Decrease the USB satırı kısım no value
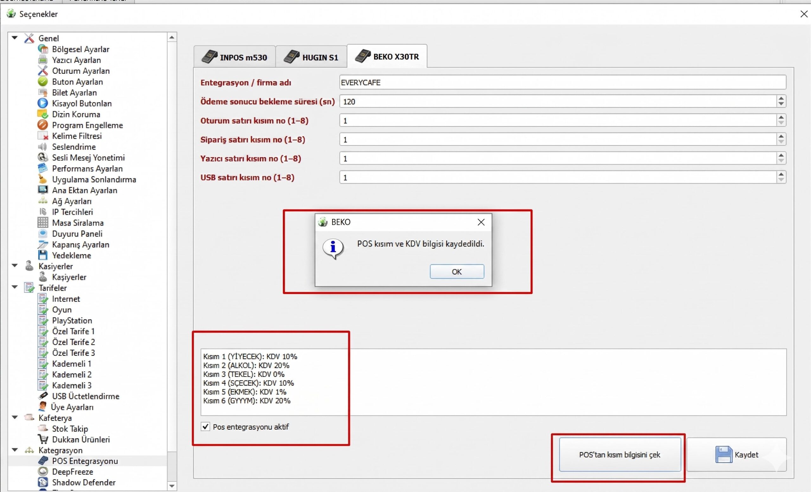 (781, 180)
